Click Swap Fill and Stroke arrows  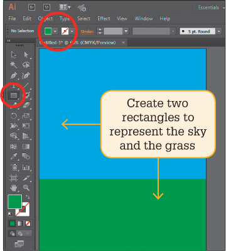28,197
